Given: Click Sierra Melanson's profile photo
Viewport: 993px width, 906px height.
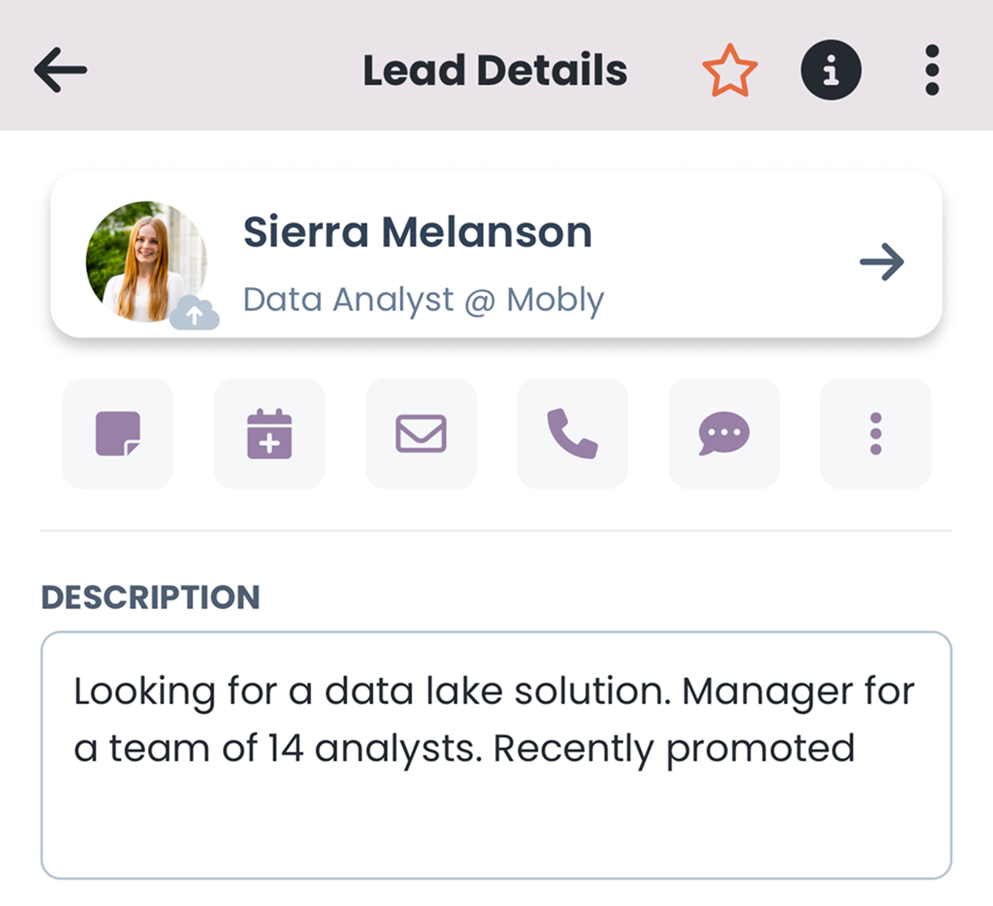Looking at the screenshot, I should click(147, 262).
